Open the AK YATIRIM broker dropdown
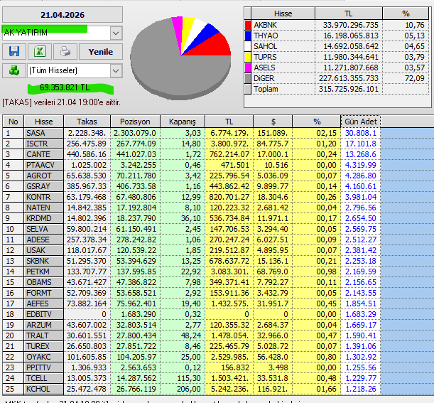Image resolution: width=434 pixels, height=403 pixels. tap(116, 33)
